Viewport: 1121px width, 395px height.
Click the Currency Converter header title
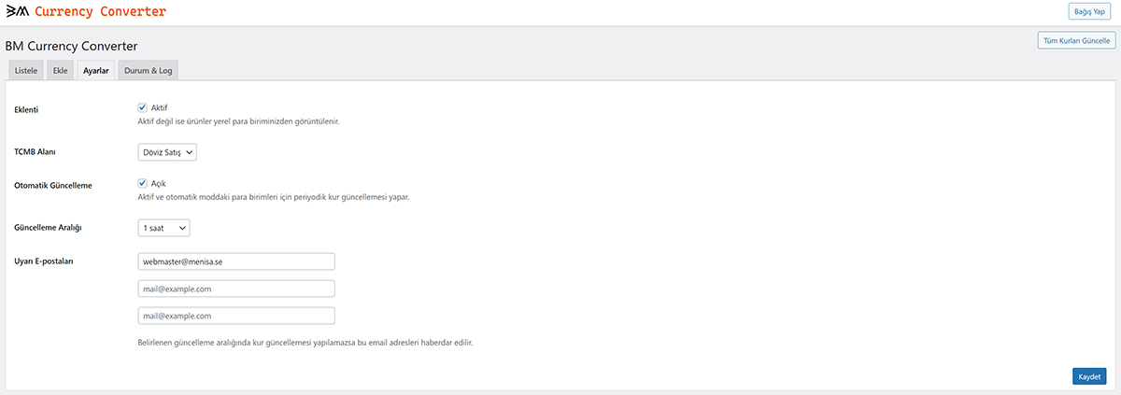[100, 12]
